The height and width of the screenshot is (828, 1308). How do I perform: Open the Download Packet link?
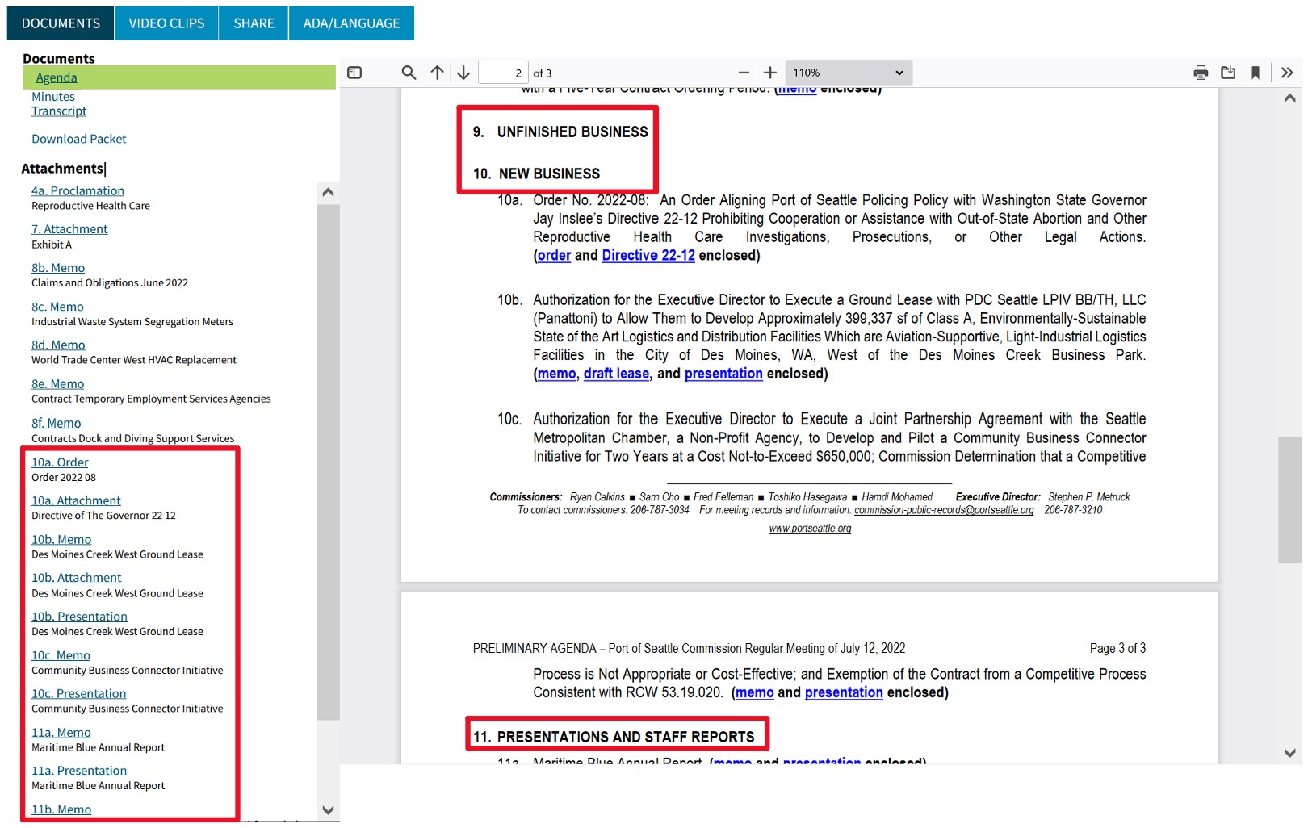point(78,139)
